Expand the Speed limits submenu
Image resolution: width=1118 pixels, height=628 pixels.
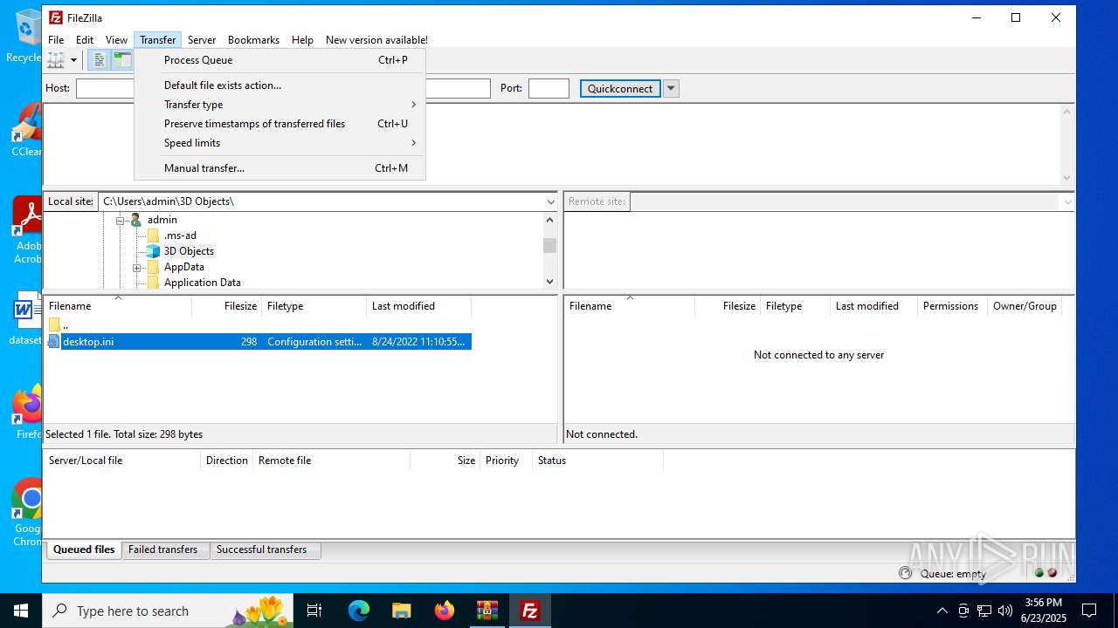279,143
